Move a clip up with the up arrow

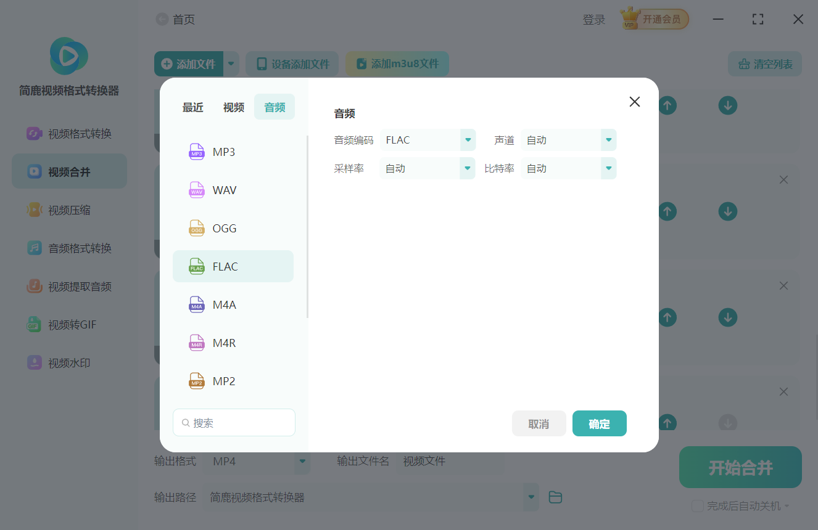point(667,211)
